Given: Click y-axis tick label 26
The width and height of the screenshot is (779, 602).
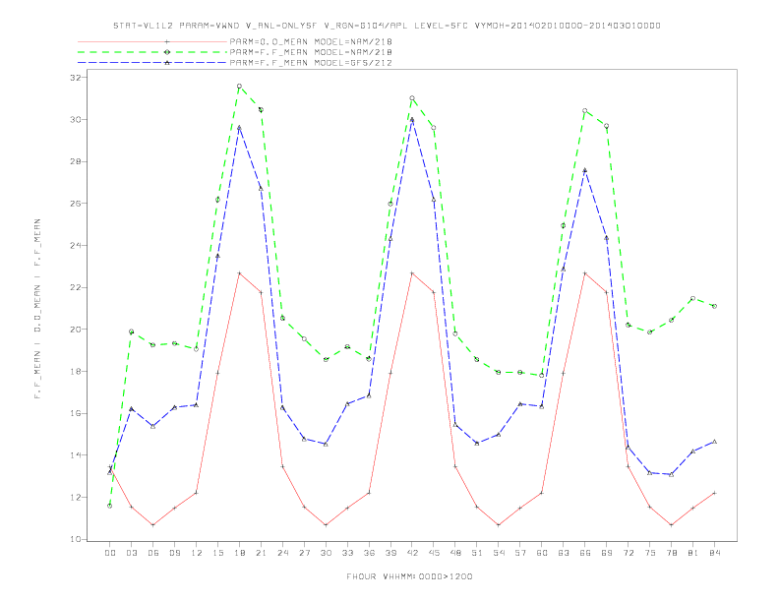Looking at the screenshot, I should pos(76,204).
